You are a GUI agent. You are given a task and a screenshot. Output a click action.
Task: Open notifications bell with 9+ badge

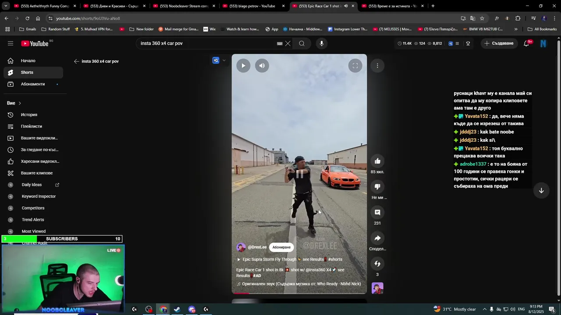527,43
